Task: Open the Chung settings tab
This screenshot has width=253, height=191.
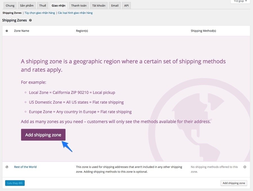Action: (10, 6)
